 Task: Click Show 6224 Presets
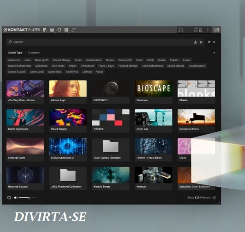click(x=199, y=198)
